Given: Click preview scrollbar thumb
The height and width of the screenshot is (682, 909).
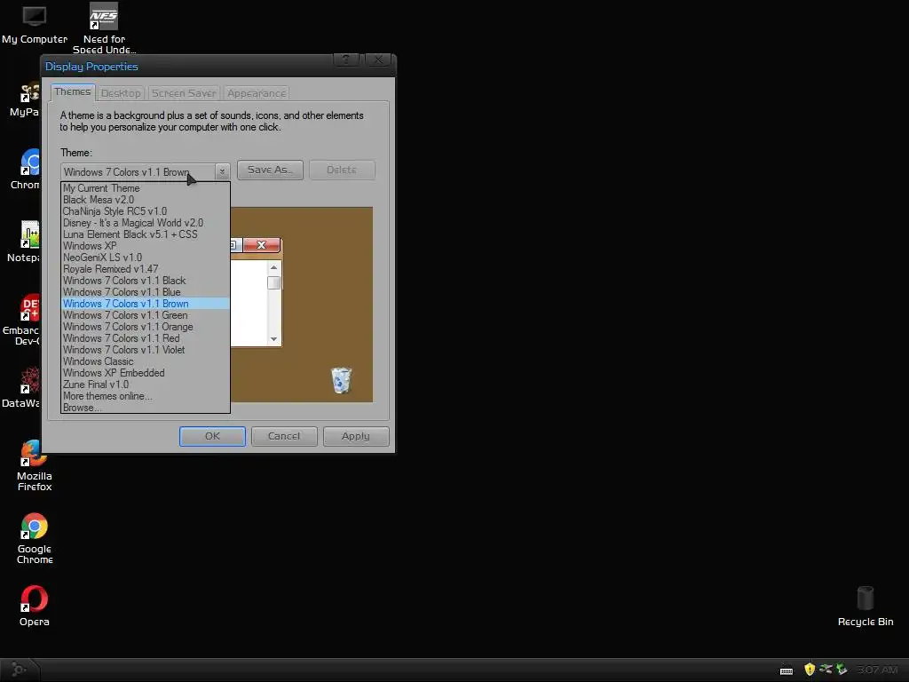Looking at the screenshot, I should (x=273, y=282).
